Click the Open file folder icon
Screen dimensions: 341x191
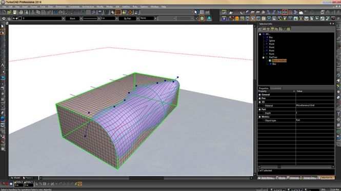(x=9, y=12)
